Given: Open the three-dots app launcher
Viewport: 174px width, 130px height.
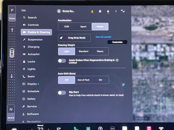Looking at the screenshot, I should [x=113, y=128].
